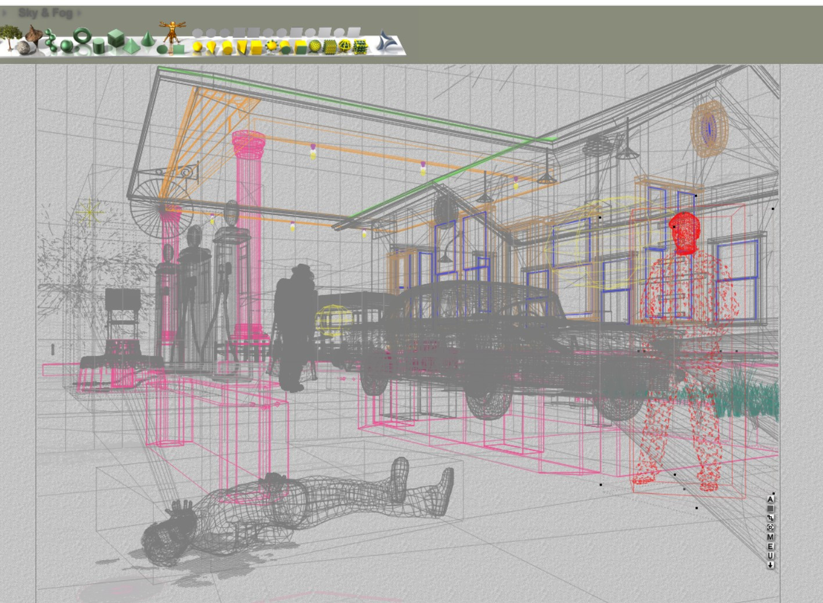Open object Attributes with the A button
This screenshot has width=823, height=603.
pos(770,499)
